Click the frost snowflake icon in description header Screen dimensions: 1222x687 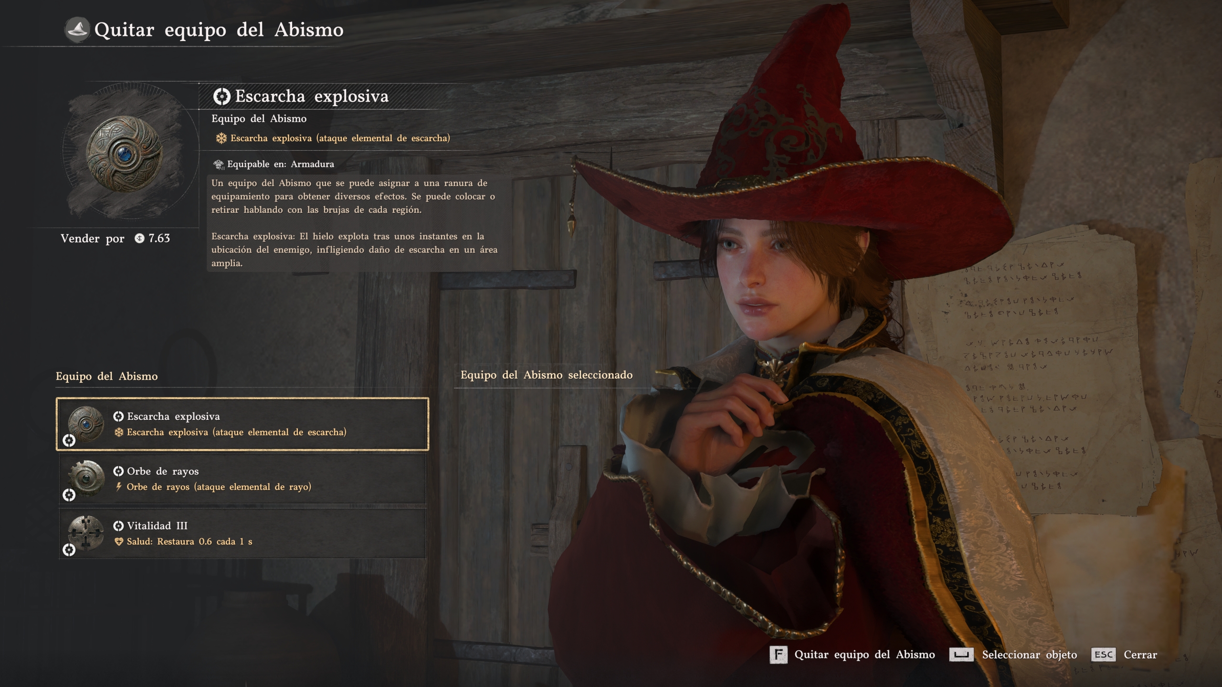tap(221, 138)
